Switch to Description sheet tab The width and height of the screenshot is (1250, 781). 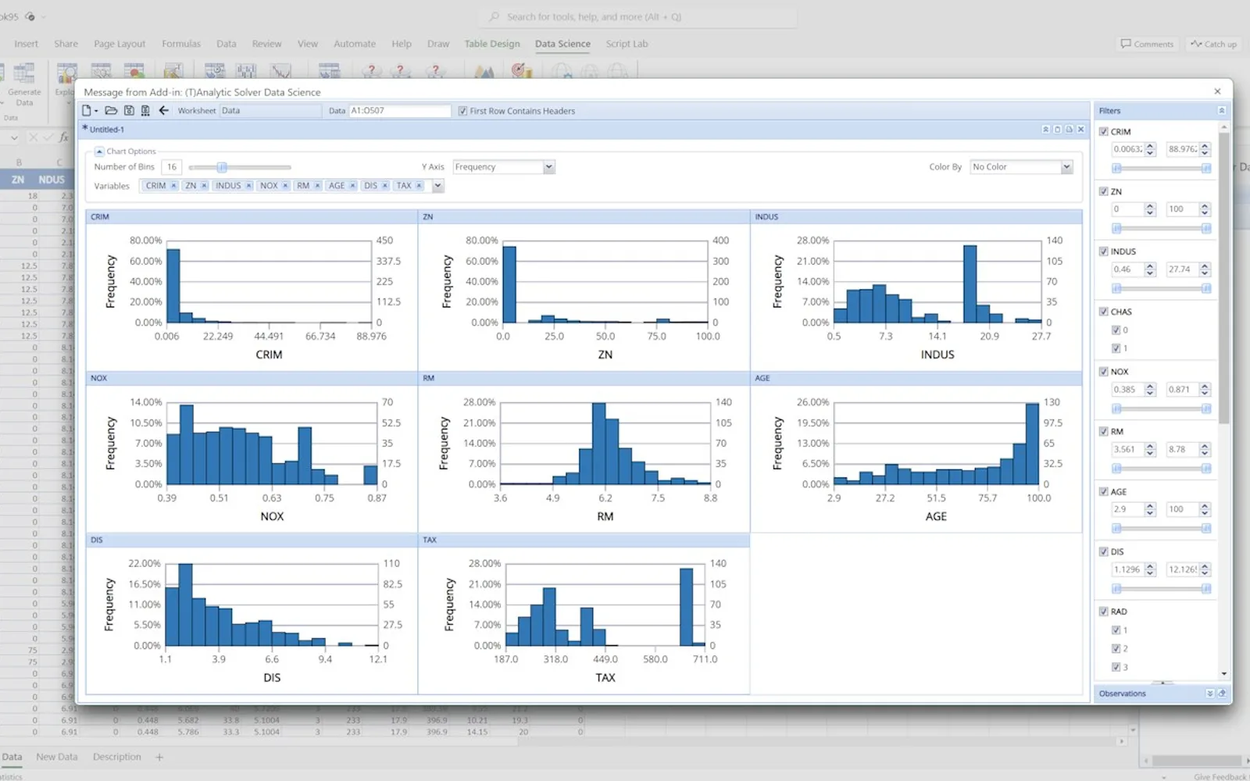click(117, 757)
